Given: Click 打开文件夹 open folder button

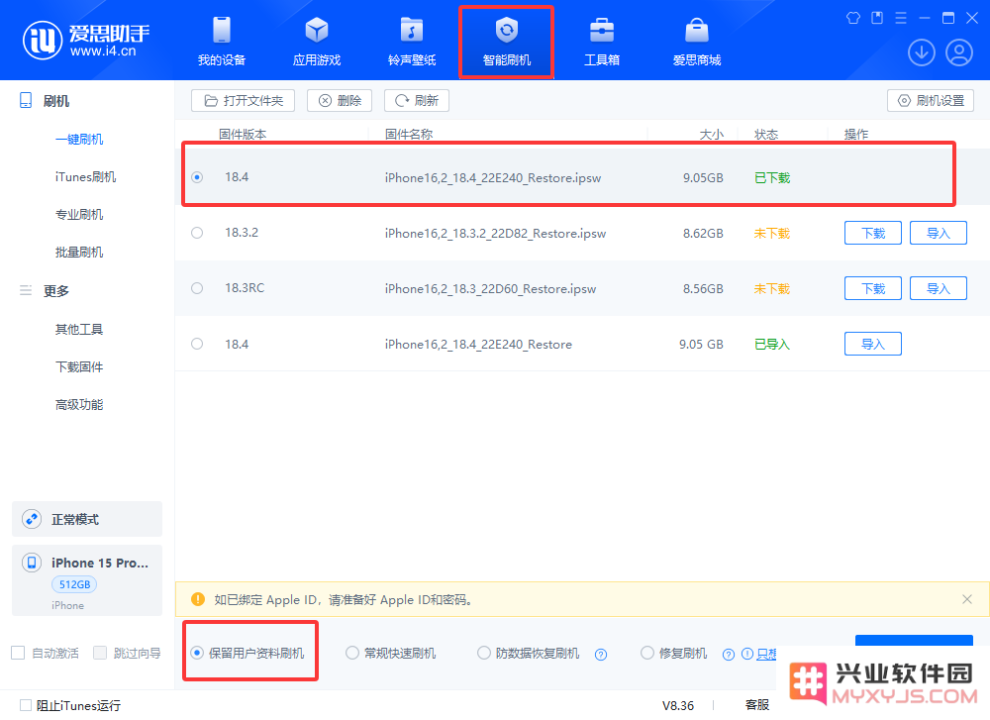Looking at the screenshot, I should [x=244, y=100].
